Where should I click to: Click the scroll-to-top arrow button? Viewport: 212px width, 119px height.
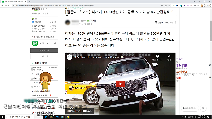[203, 108]
